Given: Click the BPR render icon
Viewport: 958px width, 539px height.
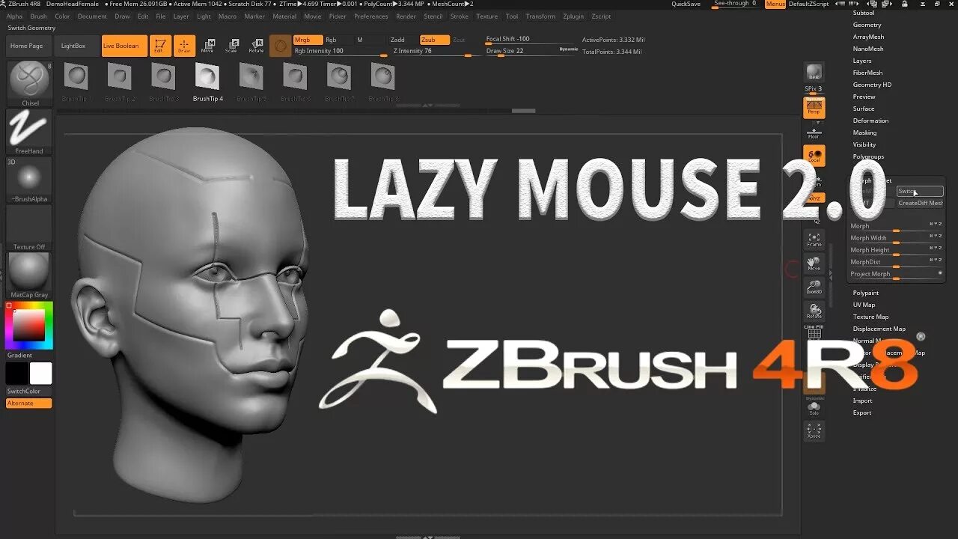Looking at the screenshot, I should point(814,73).
